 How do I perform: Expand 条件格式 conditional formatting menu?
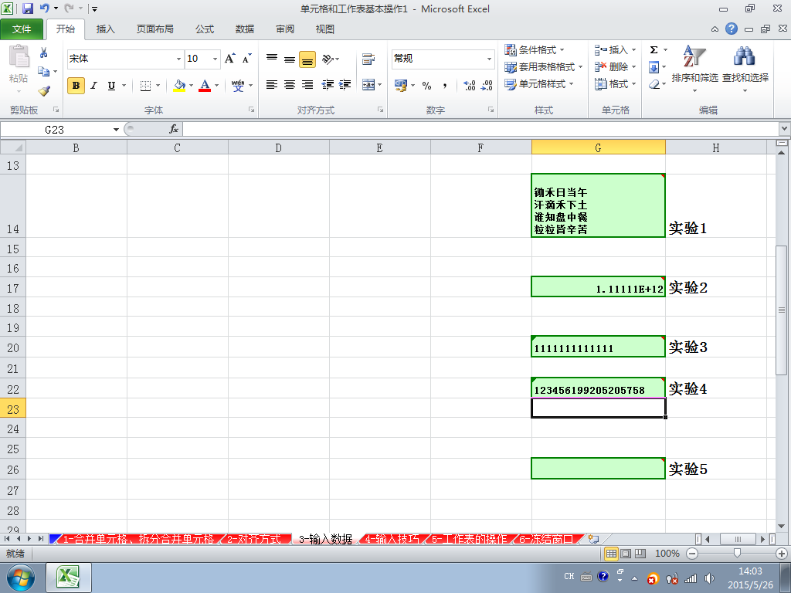click(x=535, y=49)
